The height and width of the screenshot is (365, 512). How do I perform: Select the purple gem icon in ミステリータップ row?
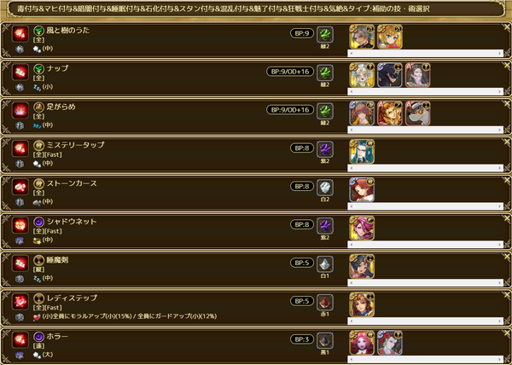pos(325,149)
